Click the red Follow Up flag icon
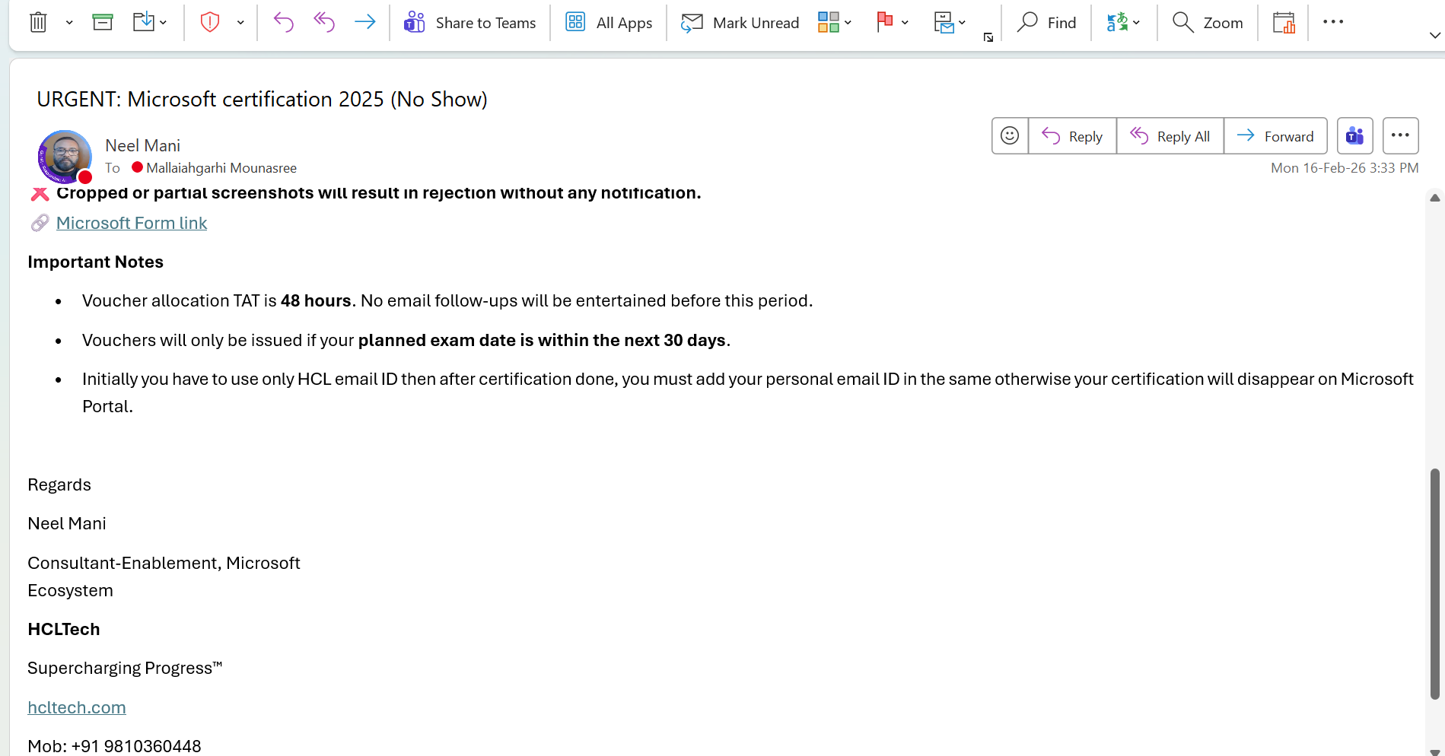 [884, 23]
